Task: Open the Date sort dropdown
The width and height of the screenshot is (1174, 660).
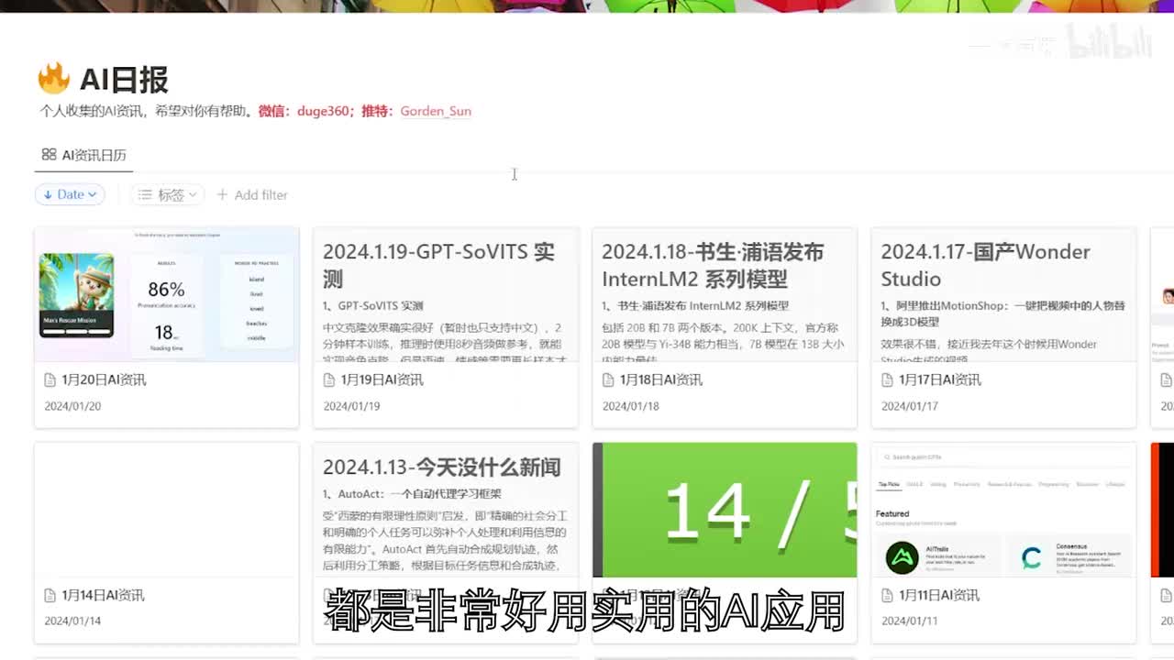Action: point(70,194)
